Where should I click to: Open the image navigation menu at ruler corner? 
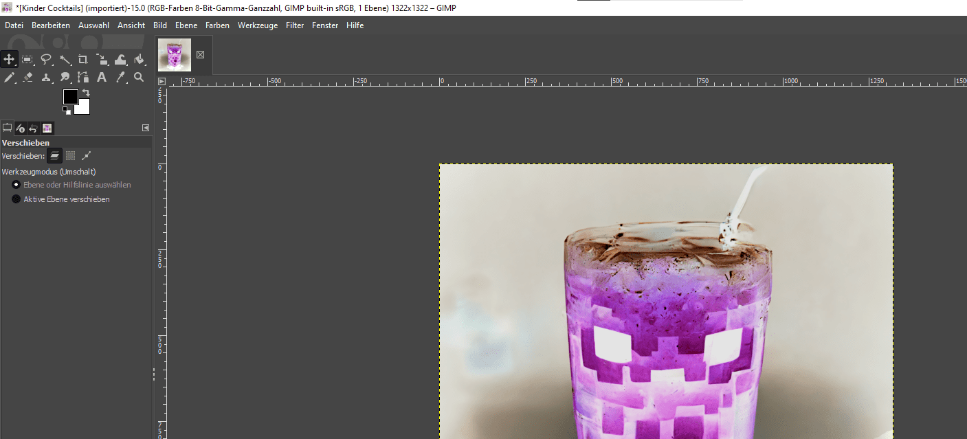coord(162,81)
